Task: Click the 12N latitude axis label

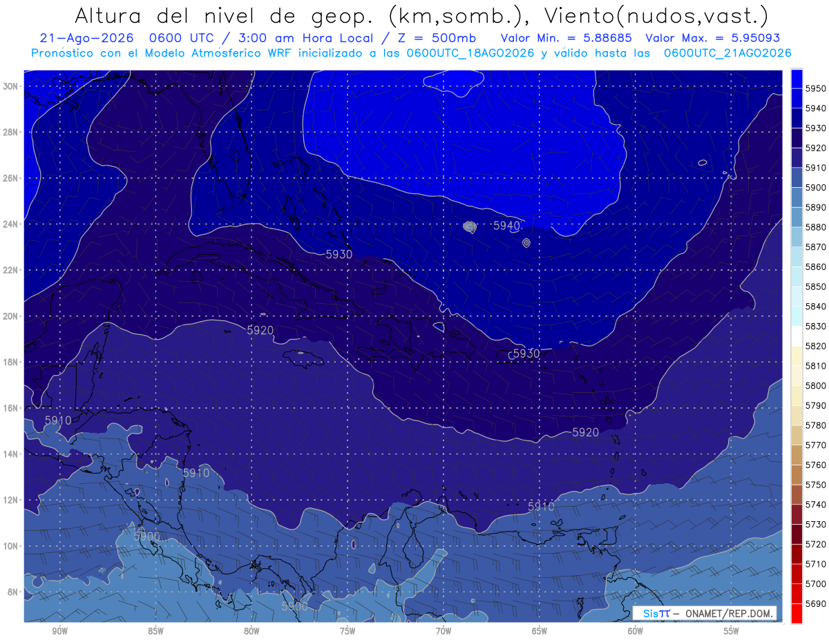Action: point(10,500)
